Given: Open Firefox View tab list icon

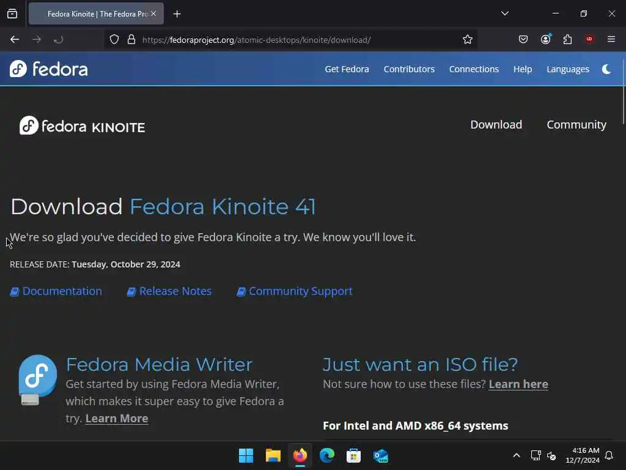Looking at the screenshot, I should (x=12, y=13).
